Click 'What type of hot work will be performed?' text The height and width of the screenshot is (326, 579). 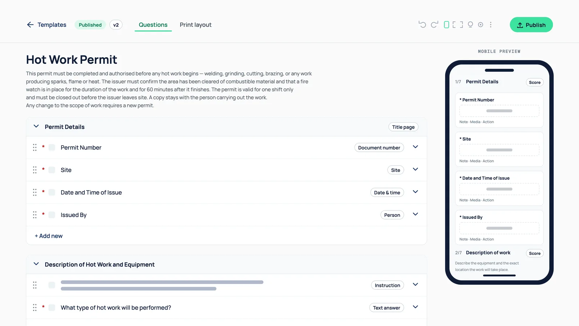[116, 308]
